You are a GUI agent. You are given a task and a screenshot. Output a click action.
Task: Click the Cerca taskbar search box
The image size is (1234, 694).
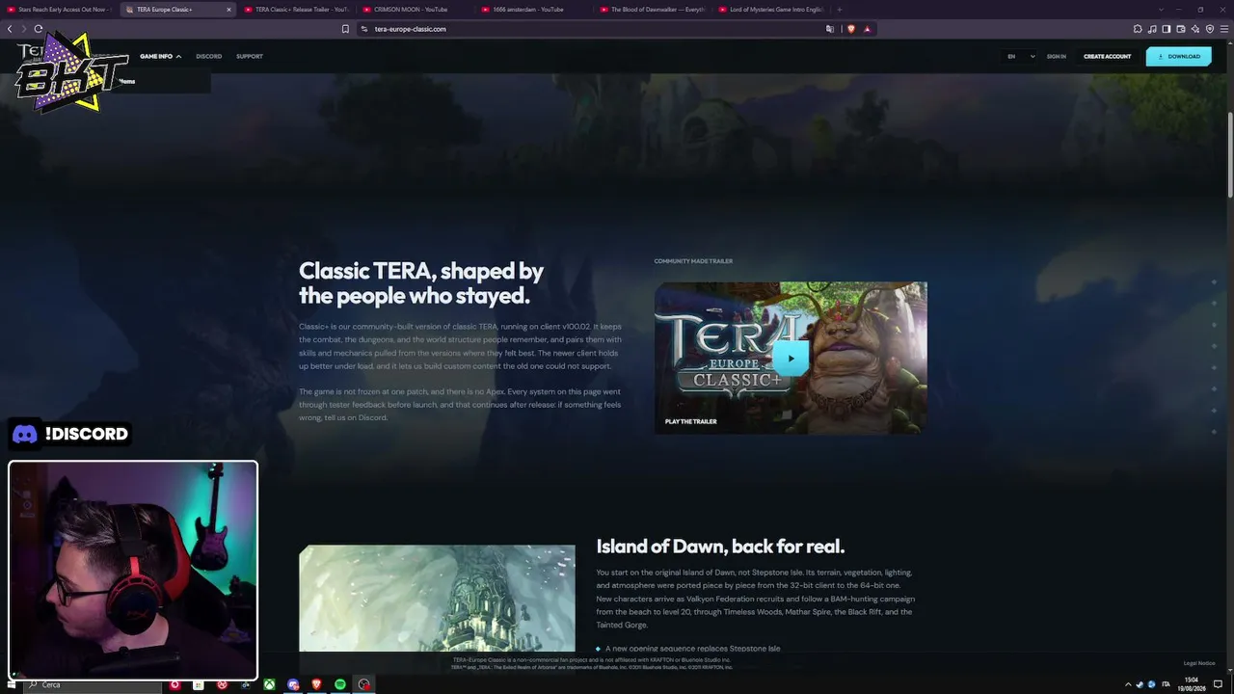[x=94, y=684]
